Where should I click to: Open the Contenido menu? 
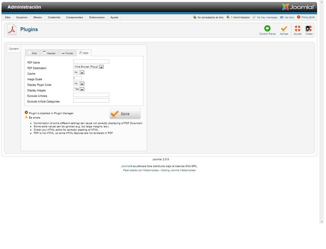pyautogui.click(x=54, y=17)
